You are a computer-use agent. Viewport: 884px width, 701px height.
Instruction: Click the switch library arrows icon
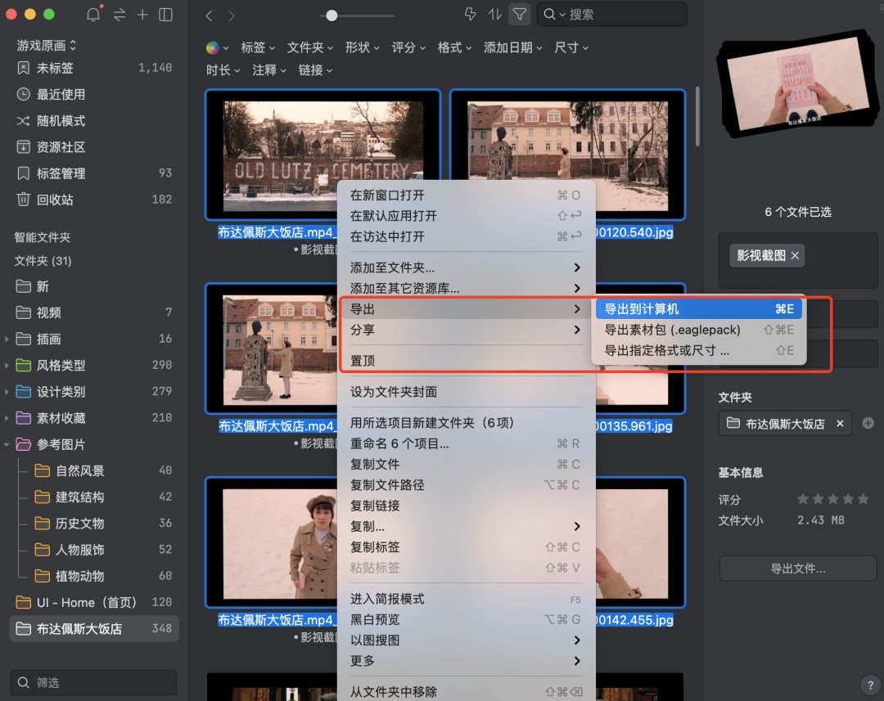[120, 15]
